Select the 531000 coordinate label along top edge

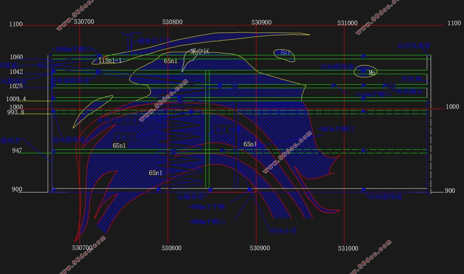click(347, 23)
